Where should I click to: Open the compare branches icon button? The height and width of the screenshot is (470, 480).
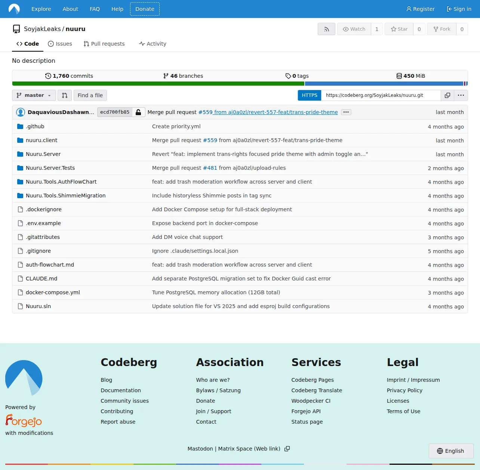[x=65, y=95]
